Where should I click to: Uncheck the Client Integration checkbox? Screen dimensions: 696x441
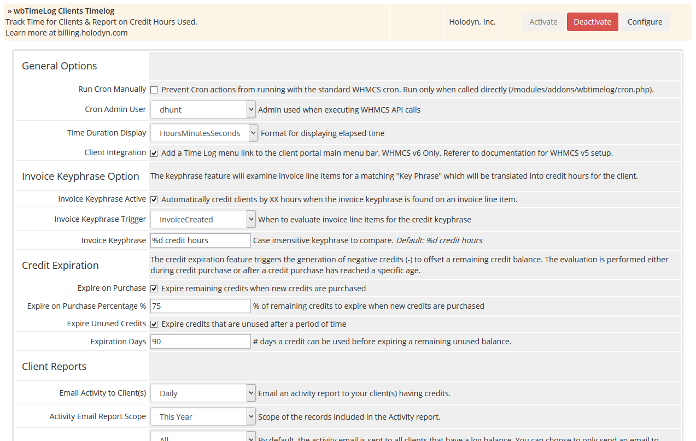click(154, 153)
